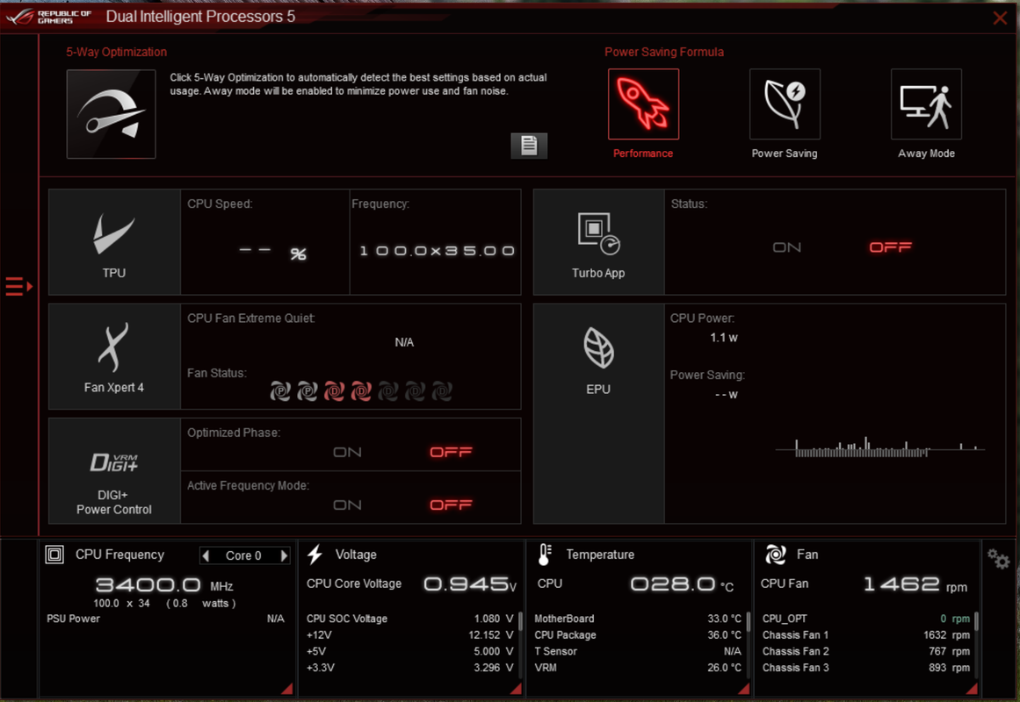
Task: Select the Power Saving leaf mode
Action: [x=785, y=104]
